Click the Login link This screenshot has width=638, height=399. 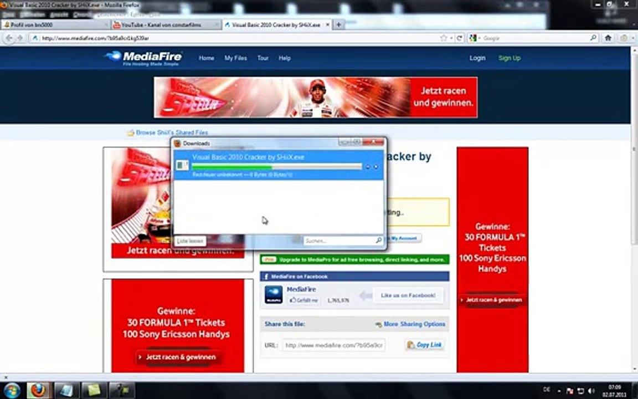pos(477,58)
